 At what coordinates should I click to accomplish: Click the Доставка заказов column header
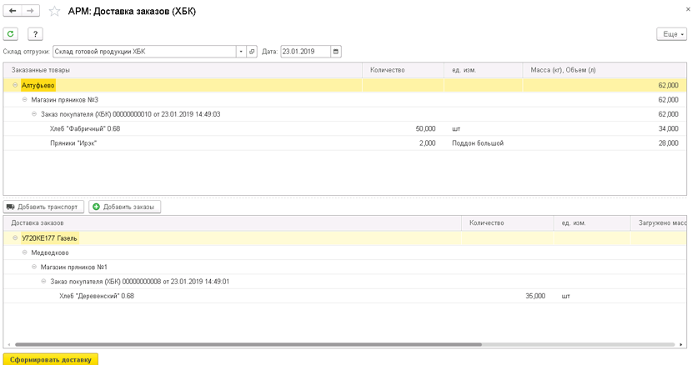(232, 222)
